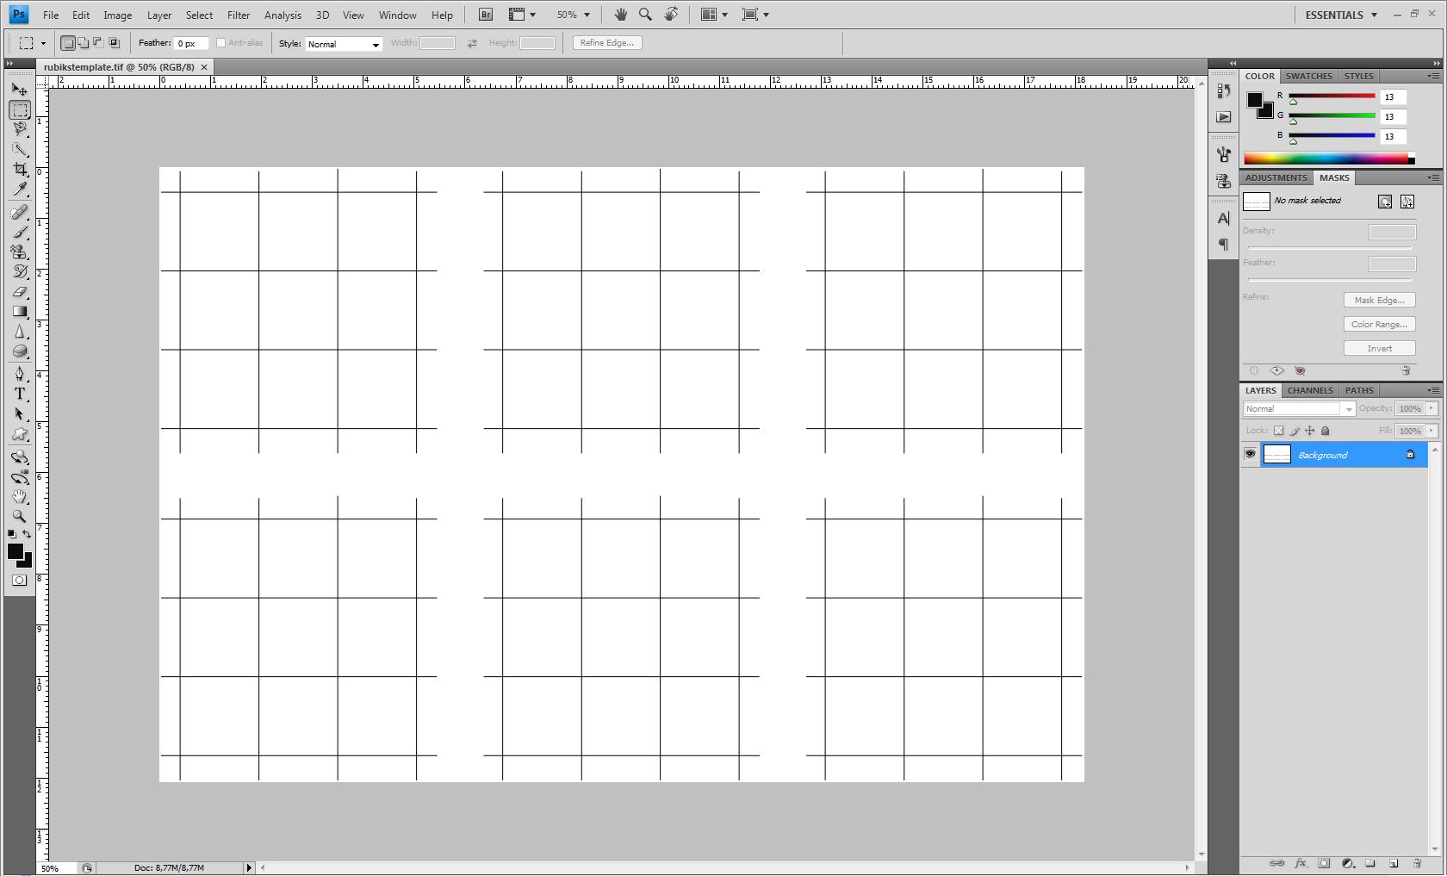Screen dimensions: 1447x876
Task: Click the Color Range button
Action: (x=1379, y=324)
